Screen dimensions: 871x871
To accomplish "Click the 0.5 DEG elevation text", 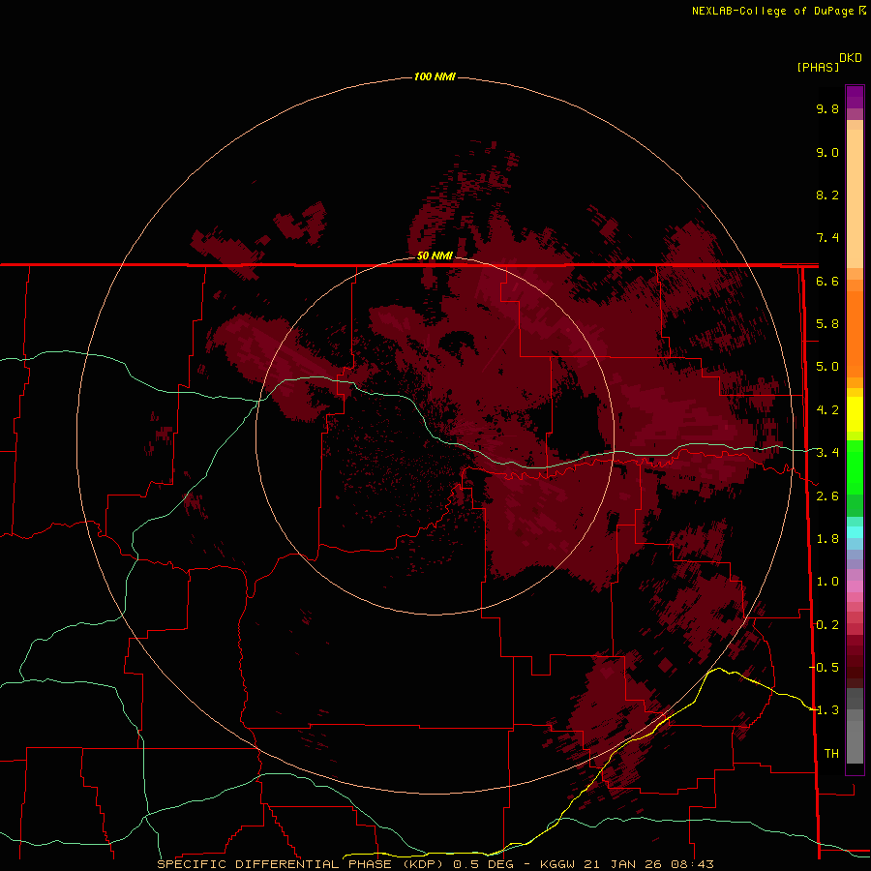I will (483, 864).
